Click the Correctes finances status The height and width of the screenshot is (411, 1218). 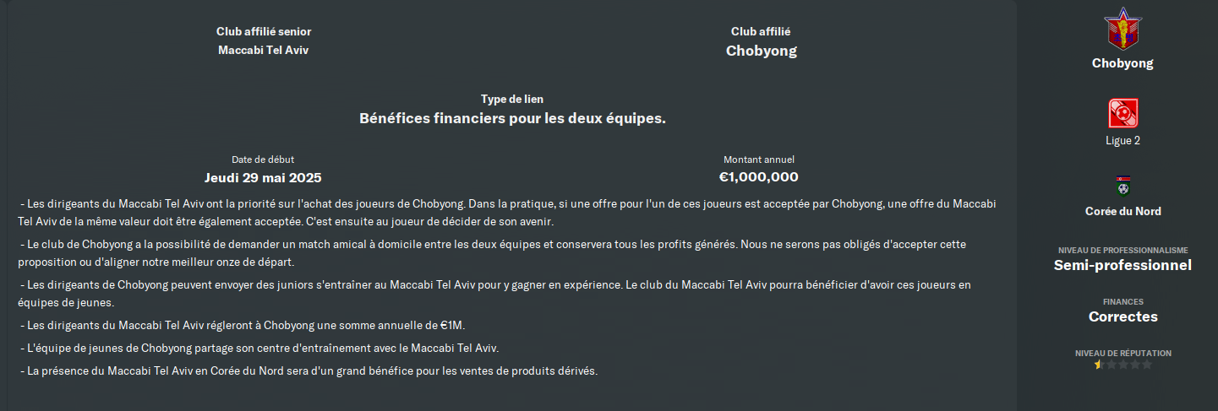(x=1122, y=316)
